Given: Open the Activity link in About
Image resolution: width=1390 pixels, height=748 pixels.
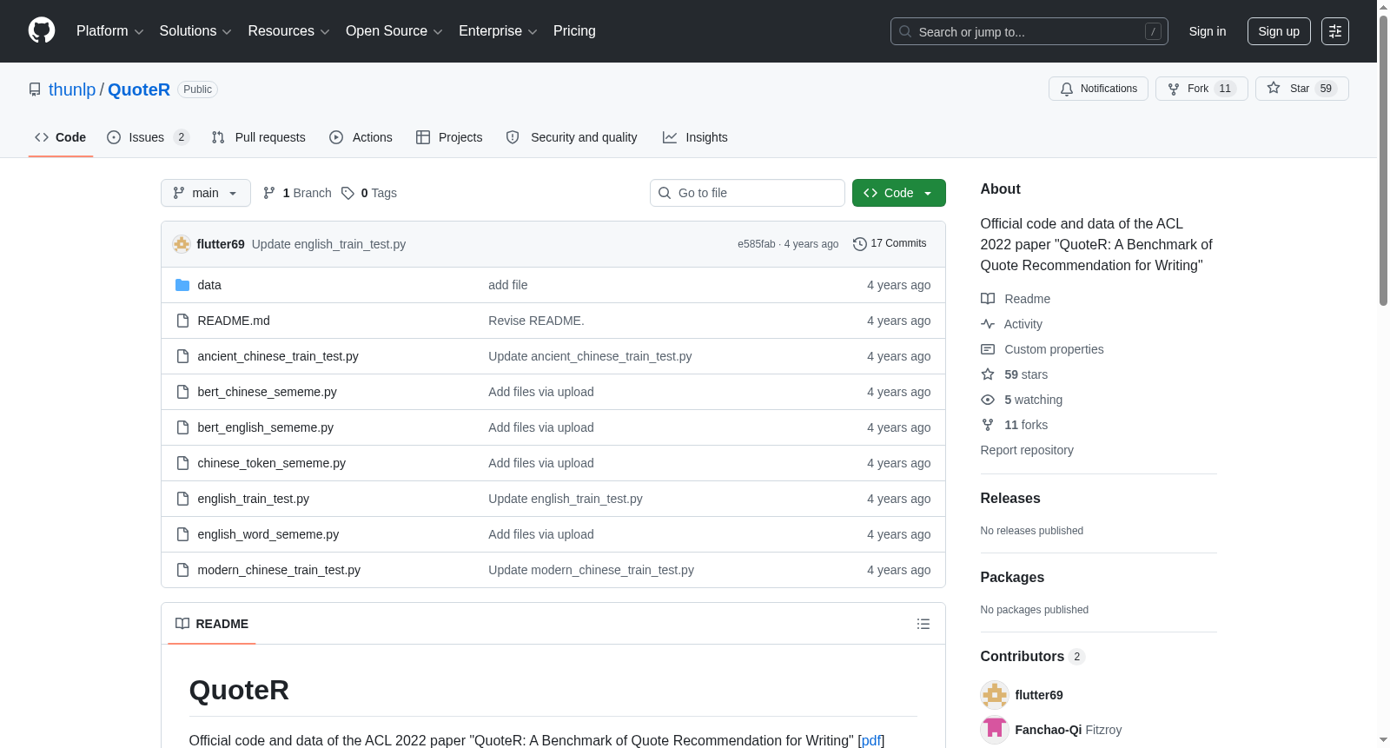Looking at the screenshot, I should click(1011, 324).
